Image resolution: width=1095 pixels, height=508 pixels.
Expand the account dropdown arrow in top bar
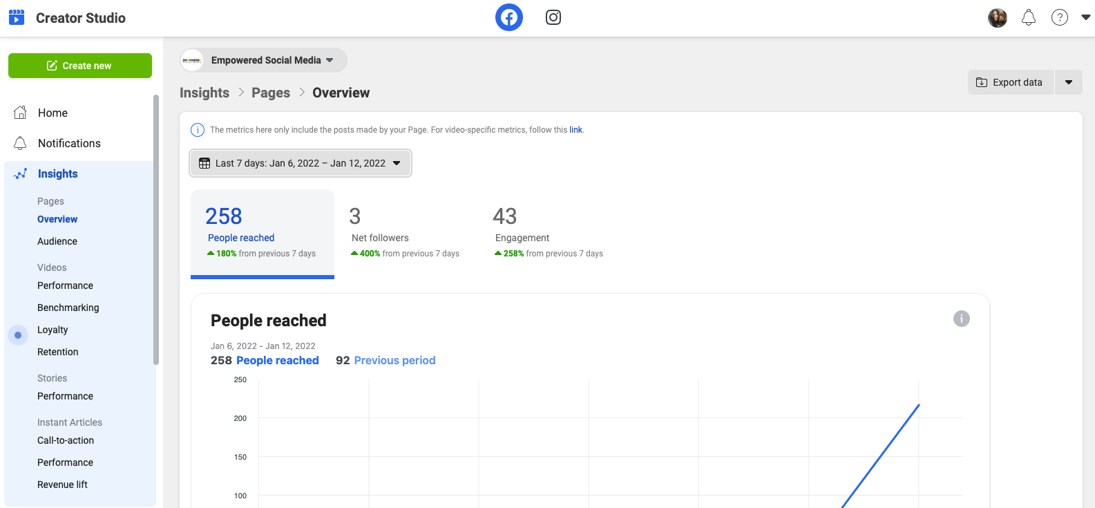tap(1085, 18)
